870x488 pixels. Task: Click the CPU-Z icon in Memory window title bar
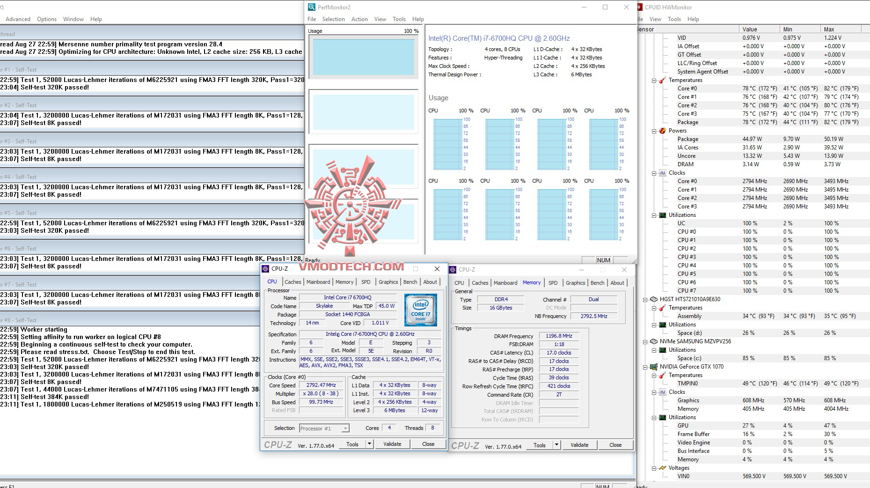[453, 270]
